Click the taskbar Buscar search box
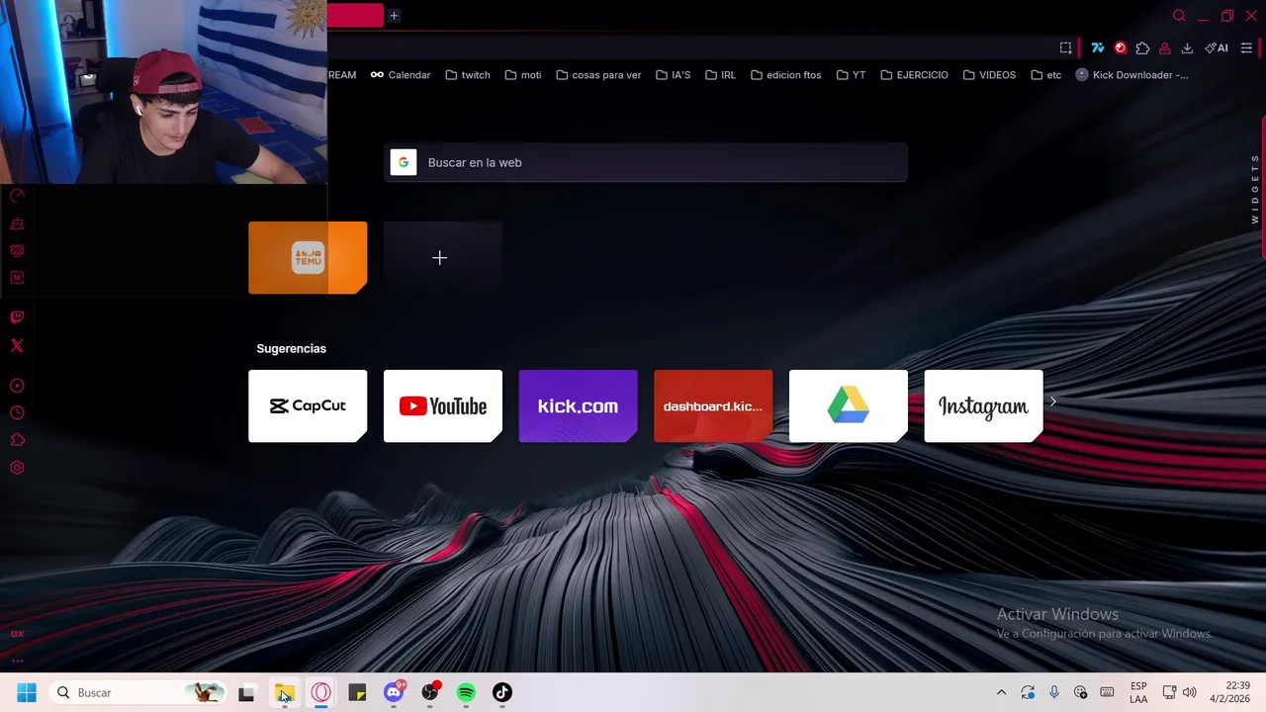 pyautogui.click(x=137, y=692)
